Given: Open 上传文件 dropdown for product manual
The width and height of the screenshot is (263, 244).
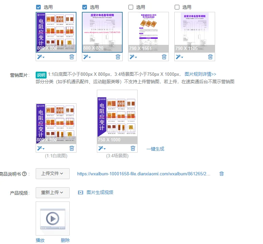Looking at the screenshot, I should [x=53, y=174].
